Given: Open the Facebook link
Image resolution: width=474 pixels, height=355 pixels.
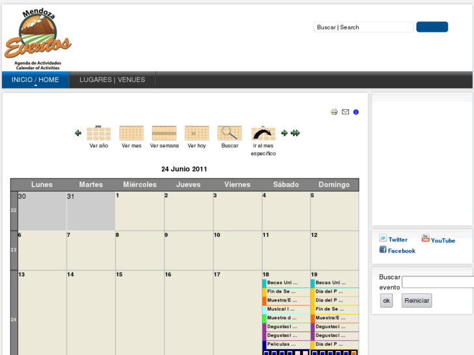Looking at the screenshot, I should tap(402, 251).
